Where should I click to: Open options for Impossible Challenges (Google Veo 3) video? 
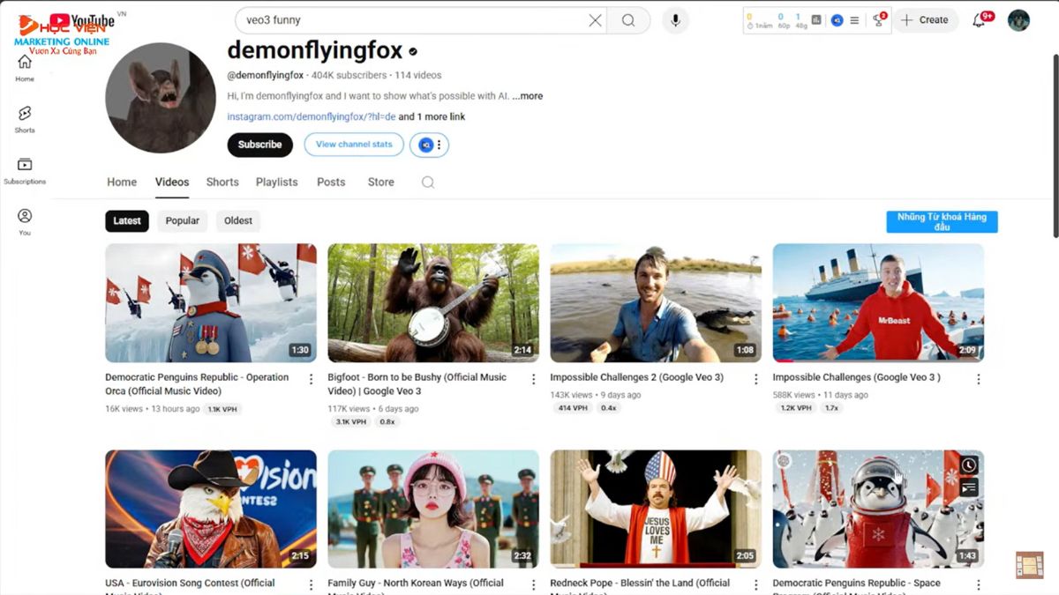978,379
